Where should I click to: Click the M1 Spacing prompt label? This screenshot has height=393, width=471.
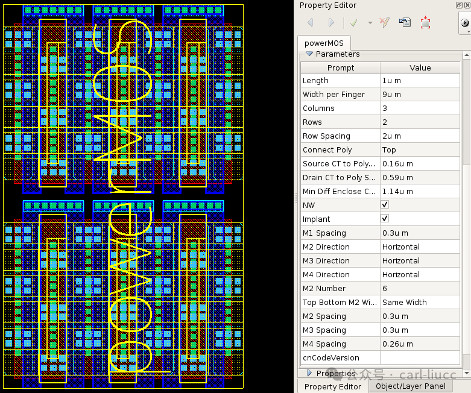point(324,233)
